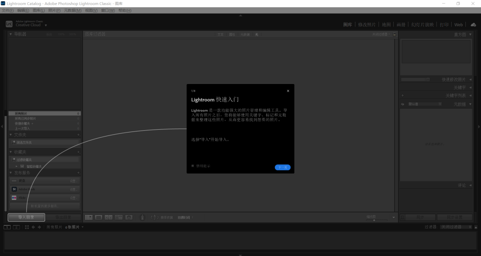Switch to the 修改照片 module
This screenshot has width=481, height=256.
(367, 25)
